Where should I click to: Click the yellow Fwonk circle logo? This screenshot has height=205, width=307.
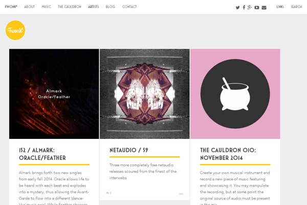tap(15, 30)
